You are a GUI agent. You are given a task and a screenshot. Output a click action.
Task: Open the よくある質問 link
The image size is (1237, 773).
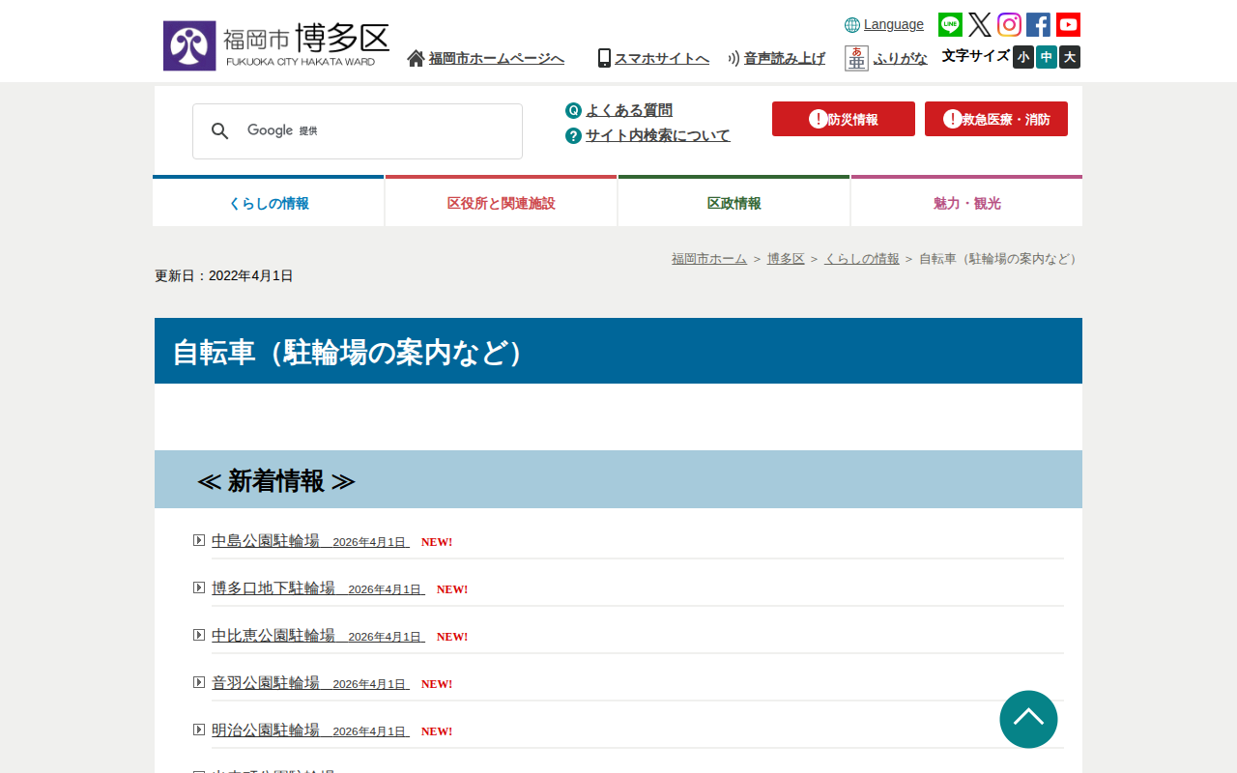point(629,110)
